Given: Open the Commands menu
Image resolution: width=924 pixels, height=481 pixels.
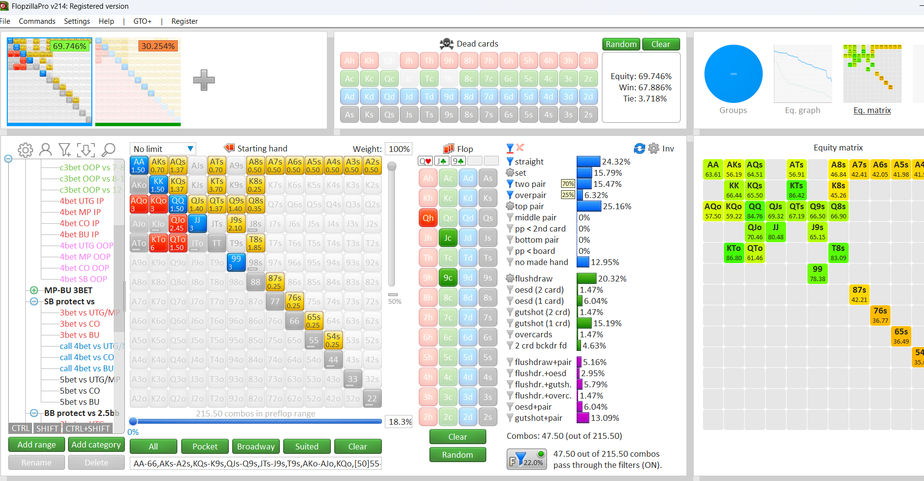Looking at the screenshot, I should tap(37, 21).
